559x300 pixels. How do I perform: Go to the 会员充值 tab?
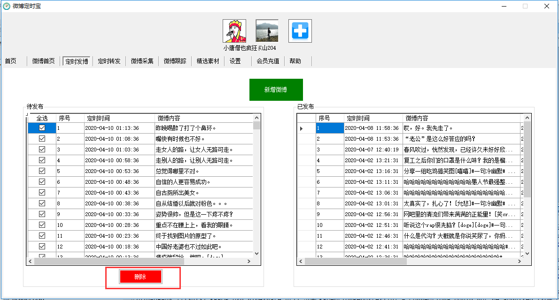[x=268, y=61]
